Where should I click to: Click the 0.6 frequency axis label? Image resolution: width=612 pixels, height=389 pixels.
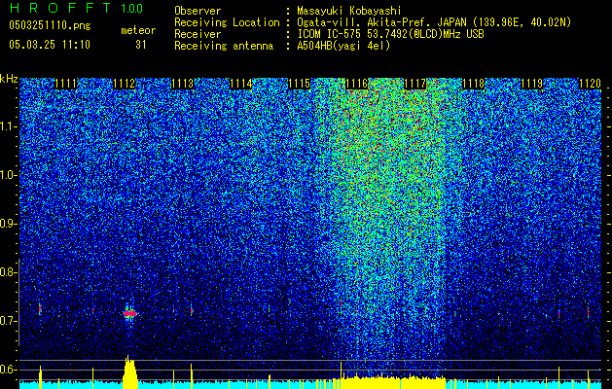coord(9,370)
